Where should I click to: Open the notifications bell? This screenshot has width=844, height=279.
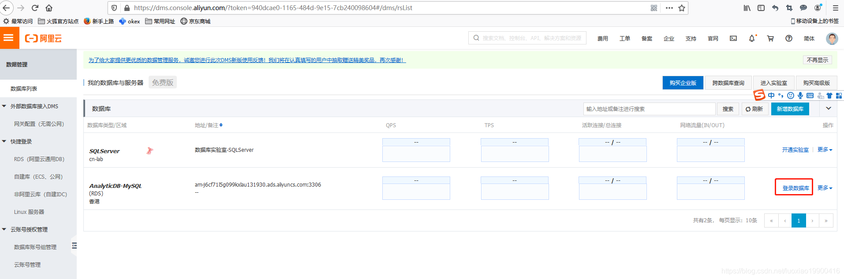pos(752,38)
